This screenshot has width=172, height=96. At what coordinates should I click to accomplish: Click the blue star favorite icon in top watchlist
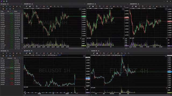coord(10,9)
